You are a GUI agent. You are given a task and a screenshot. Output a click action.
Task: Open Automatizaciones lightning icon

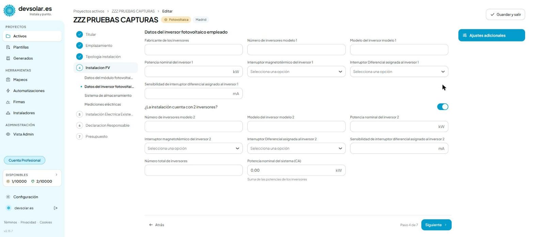9,91
